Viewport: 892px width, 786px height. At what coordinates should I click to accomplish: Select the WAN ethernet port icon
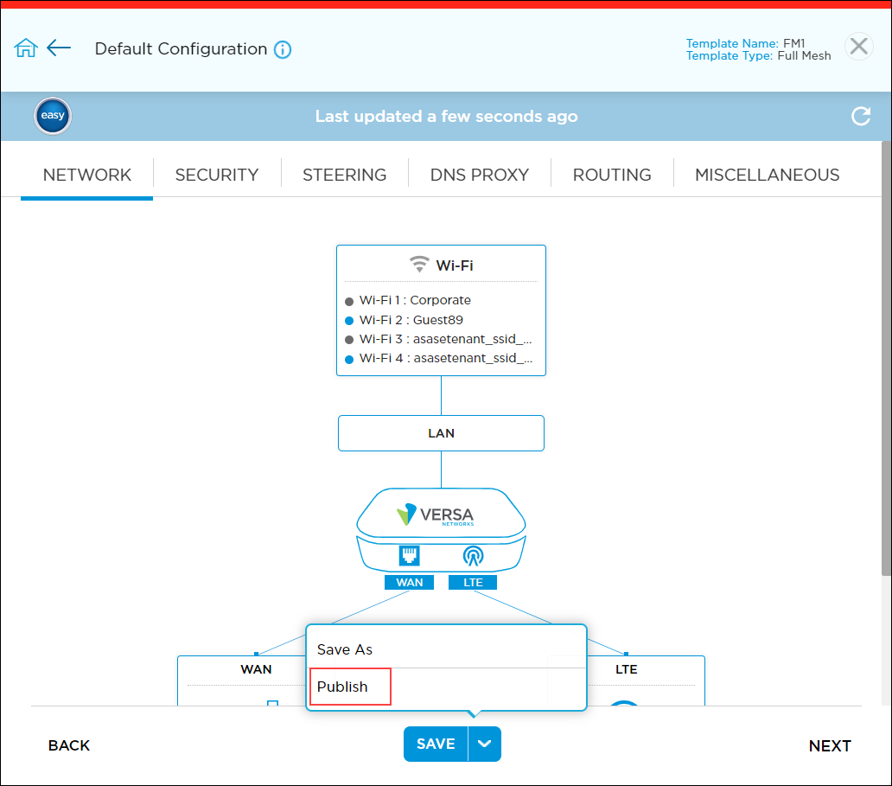click(x=409, y=555)
